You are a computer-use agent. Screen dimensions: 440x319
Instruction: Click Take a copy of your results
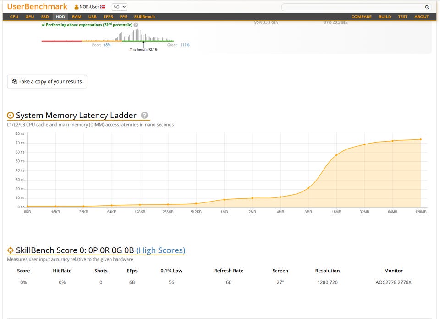coord(47,81)
